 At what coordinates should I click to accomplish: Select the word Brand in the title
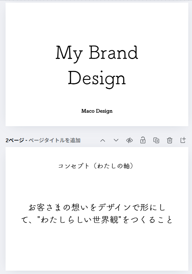click(x=113, y=53)
